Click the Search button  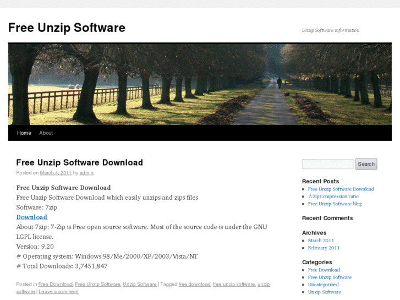pos(366,164)
